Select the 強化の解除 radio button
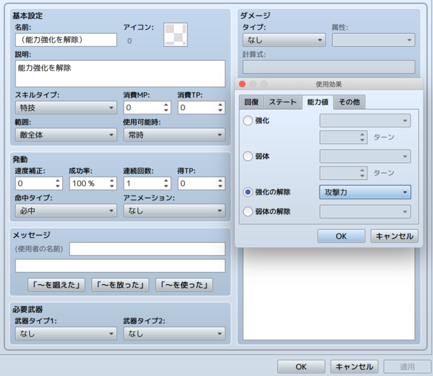 point(248,192)
